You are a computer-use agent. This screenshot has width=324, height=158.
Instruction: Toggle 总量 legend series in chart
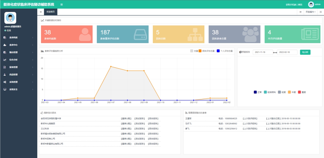(192, 51)
